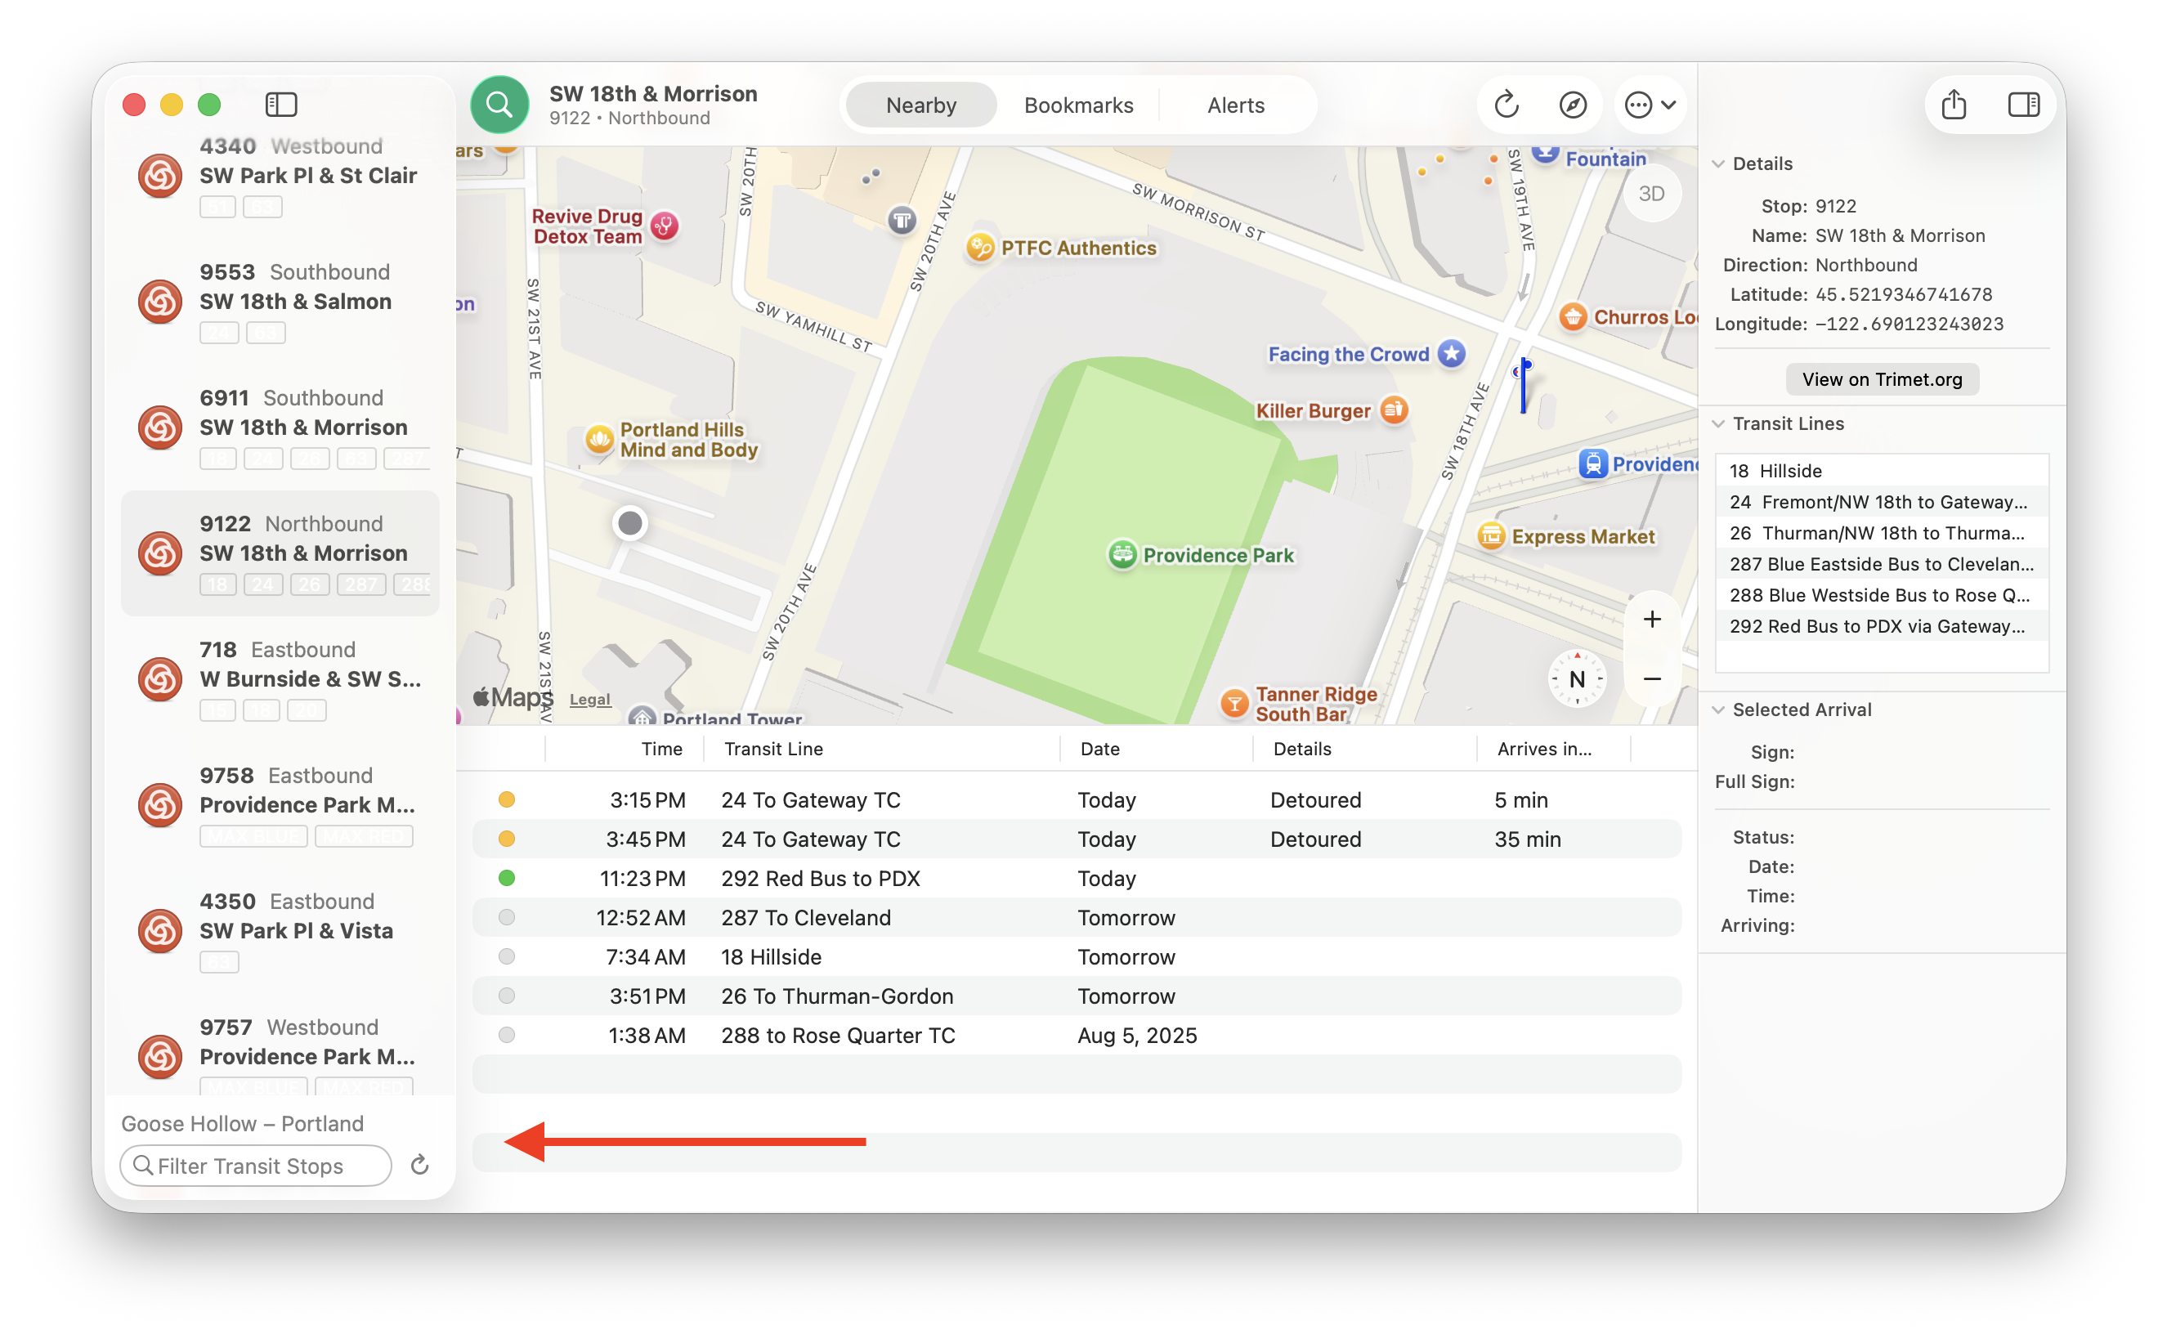
Task: Select the 26 To Thurman-Gordon arrival row
Action: (1077, 996)
